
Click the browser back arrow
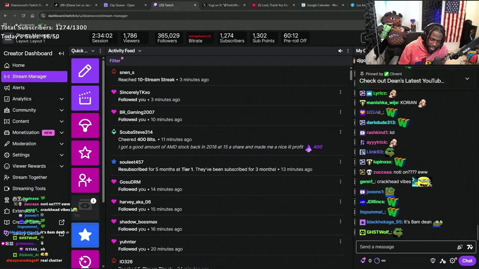[5, 16]
